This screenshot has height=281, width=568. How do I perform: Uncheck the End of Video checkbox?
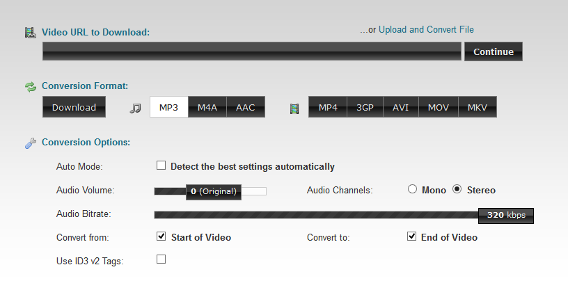(411, 236)
